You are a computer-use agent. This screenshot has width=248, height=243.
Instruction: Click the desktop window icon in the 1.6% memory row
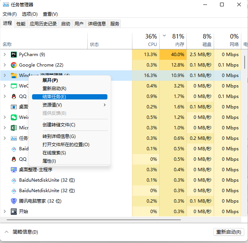click(x=14, y=107)
